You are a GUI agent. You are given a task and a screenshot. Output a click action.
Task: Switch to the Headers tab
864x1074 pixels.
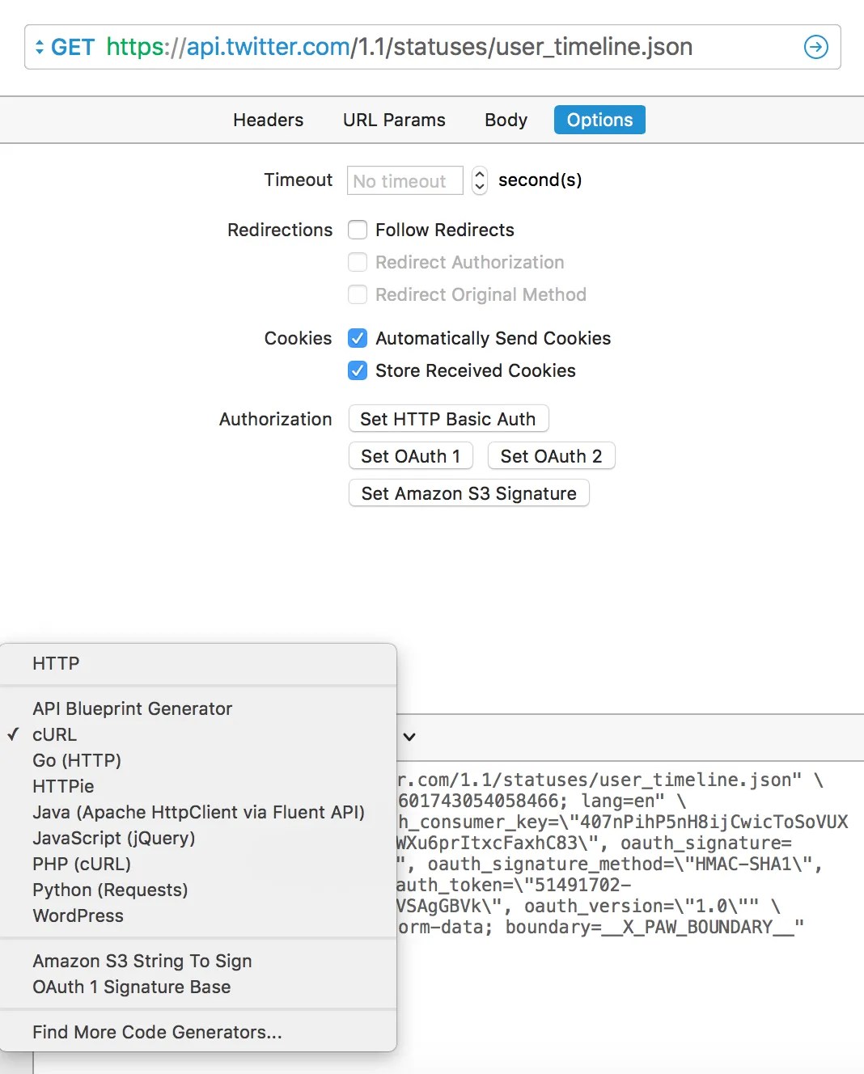[x=268, y=120]
